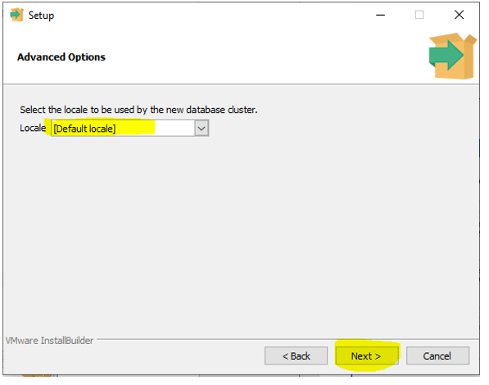Click the Setup installer icon in title bar
The width and height of the screenshot is (489, 385).
click(x=17, y=15)
